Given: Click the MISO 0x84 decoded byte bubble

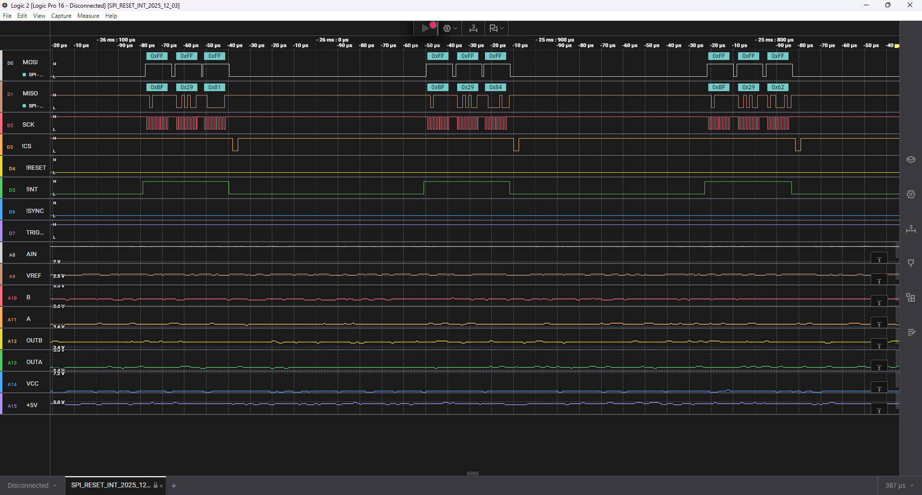Looking at the screenshot, I should [x=496, y=87].
